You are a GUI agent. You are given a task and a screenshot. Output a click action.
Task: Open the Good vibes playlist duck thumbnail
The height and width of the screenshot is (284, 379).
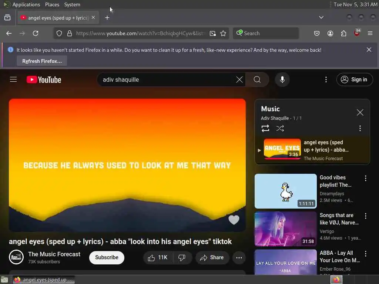click(x=285, y=191)
